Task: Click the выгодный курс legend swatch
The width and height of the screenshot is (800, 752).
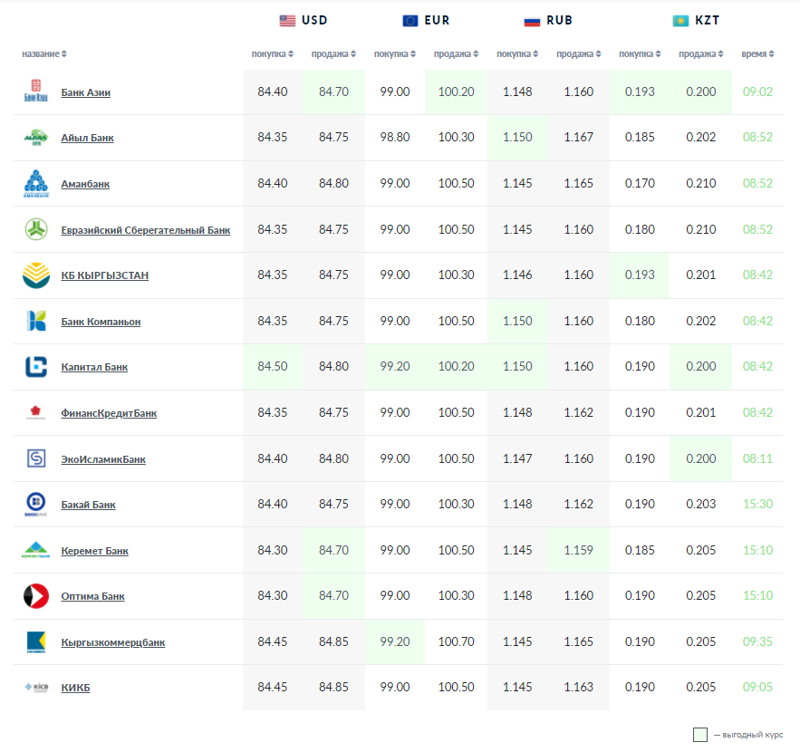Action: point(699,735)
